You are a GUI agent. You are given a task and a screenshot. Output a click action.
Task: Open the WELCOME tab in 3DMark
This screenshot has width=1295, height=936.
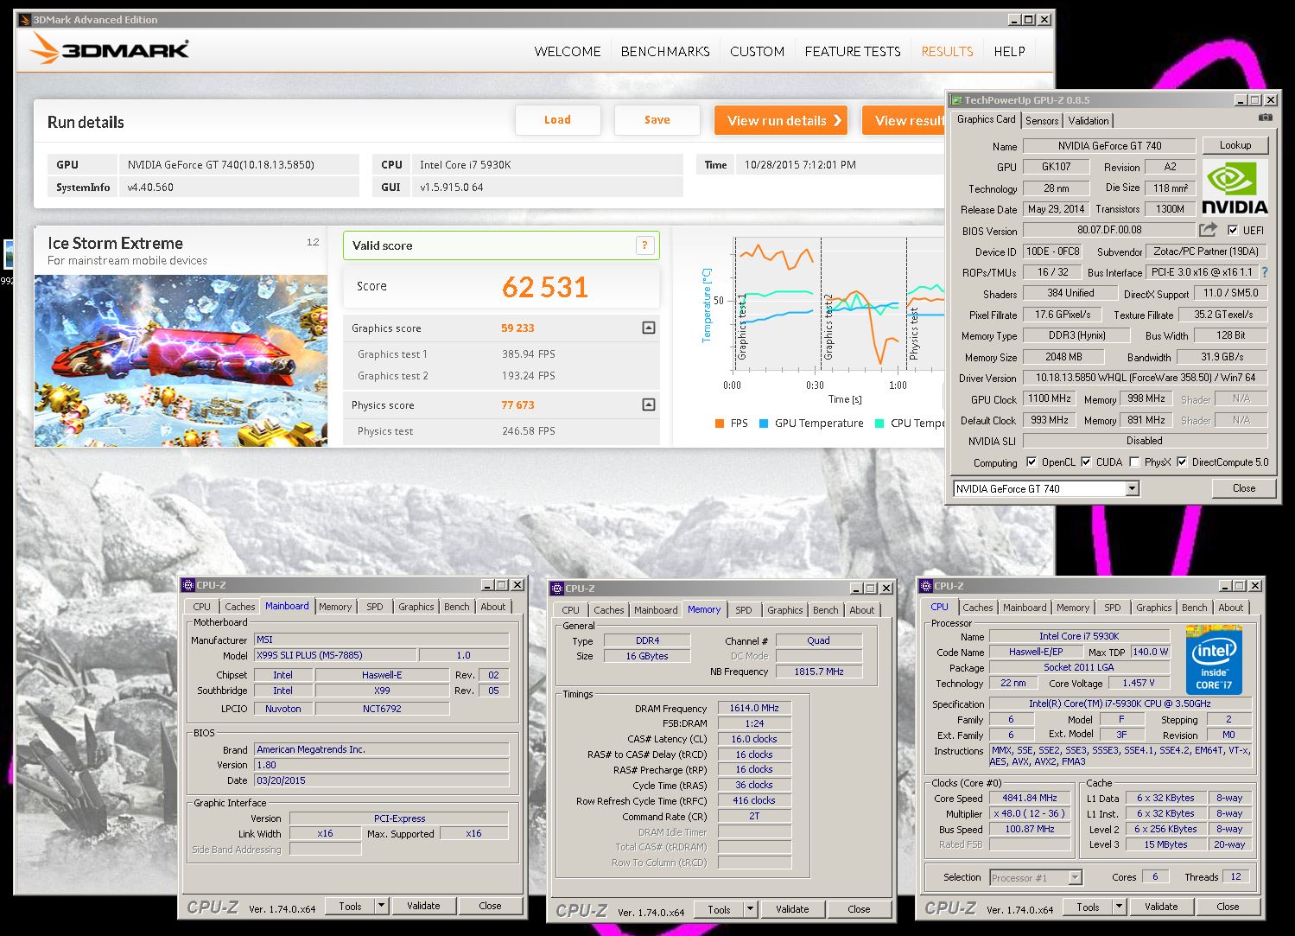coord(568,52)
